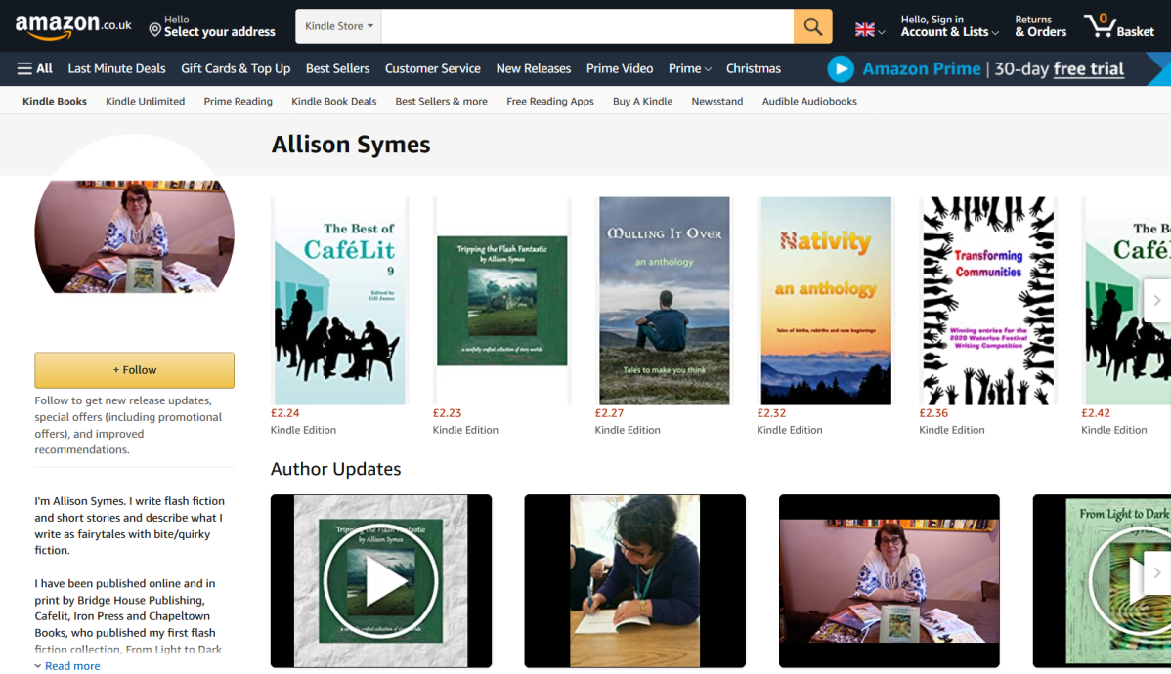The image size is (1171, 674).
Task: Open the Mulling It Over book cover
Action: coord(664,301)
